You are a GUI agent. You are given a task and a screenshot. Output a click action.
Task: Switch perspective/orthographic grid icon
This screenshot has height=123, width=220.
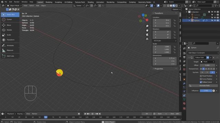click(147, 39)
